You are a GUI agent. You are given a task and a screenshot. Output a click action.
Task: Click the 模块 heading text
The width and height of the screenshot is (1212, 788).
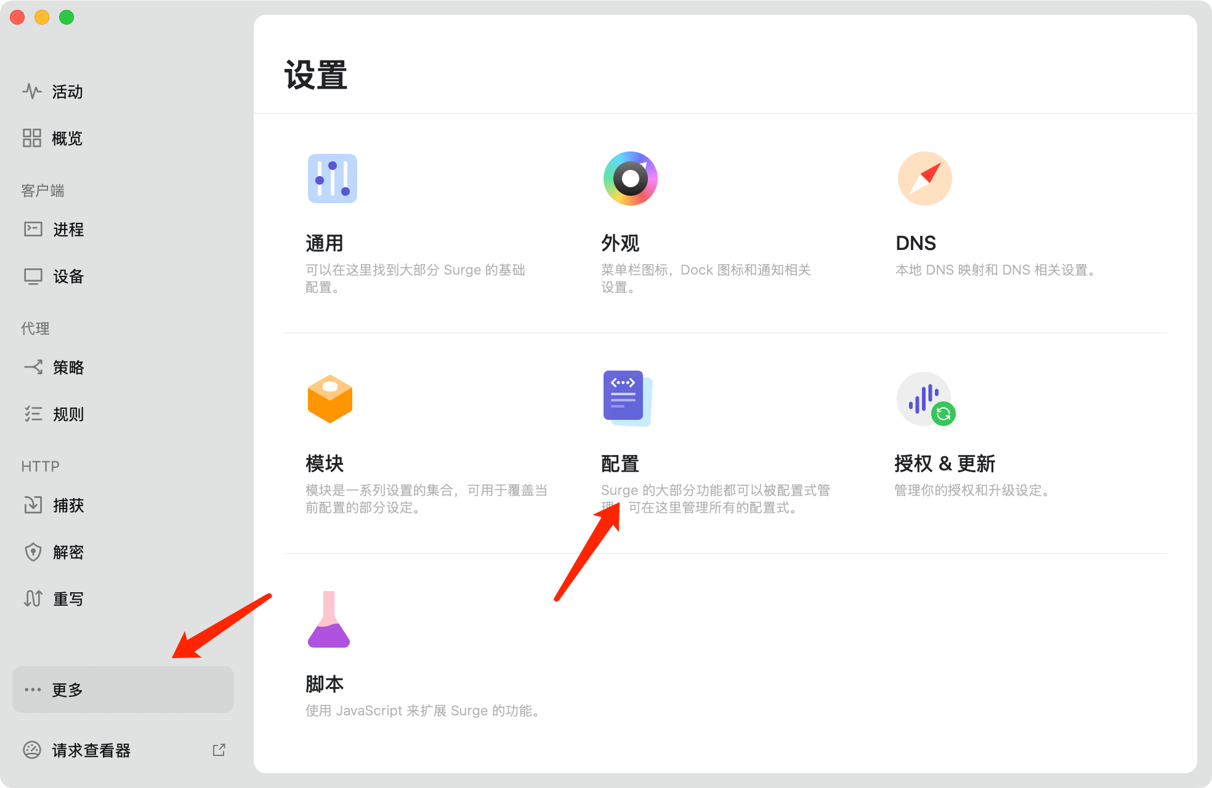[325, 464]
